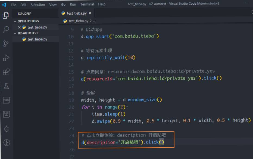
Task: Open the Testing flask view
Action: point(6,86)
